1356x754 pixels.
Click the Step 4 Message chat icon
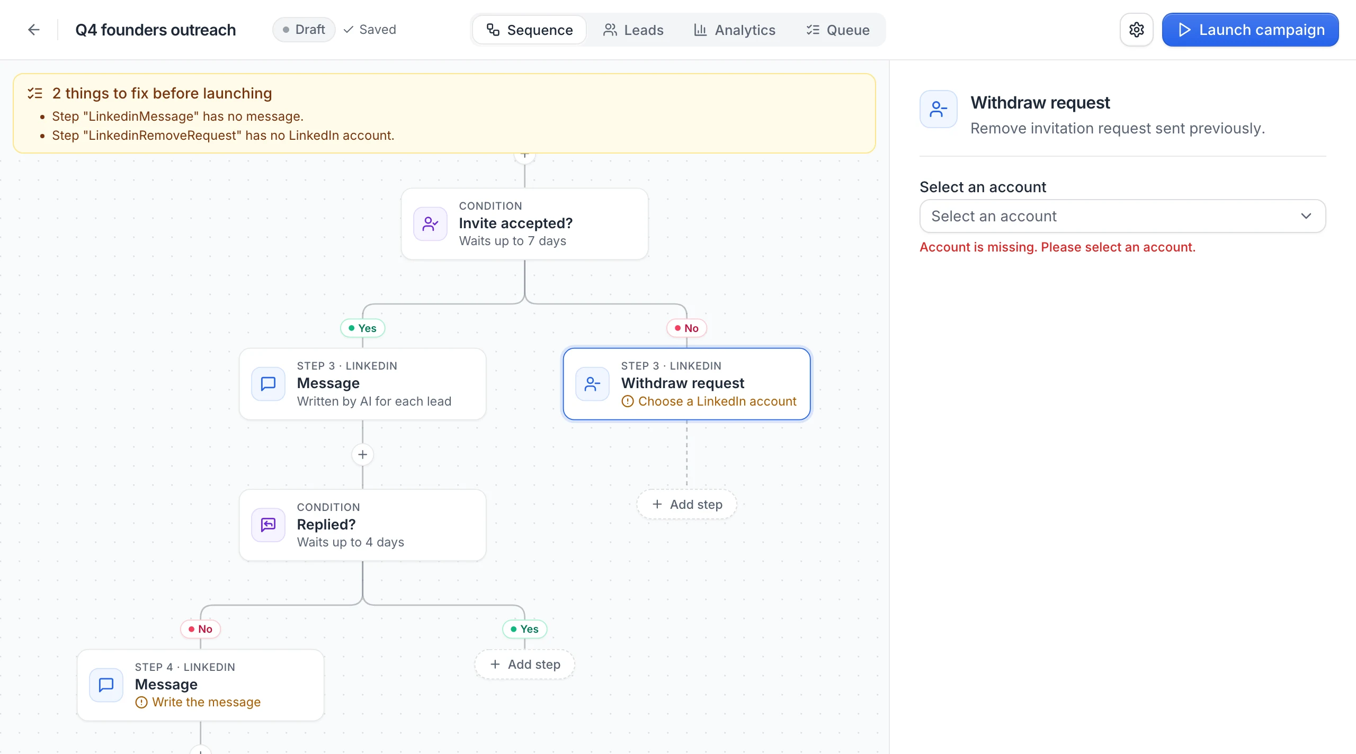(106, 685)
